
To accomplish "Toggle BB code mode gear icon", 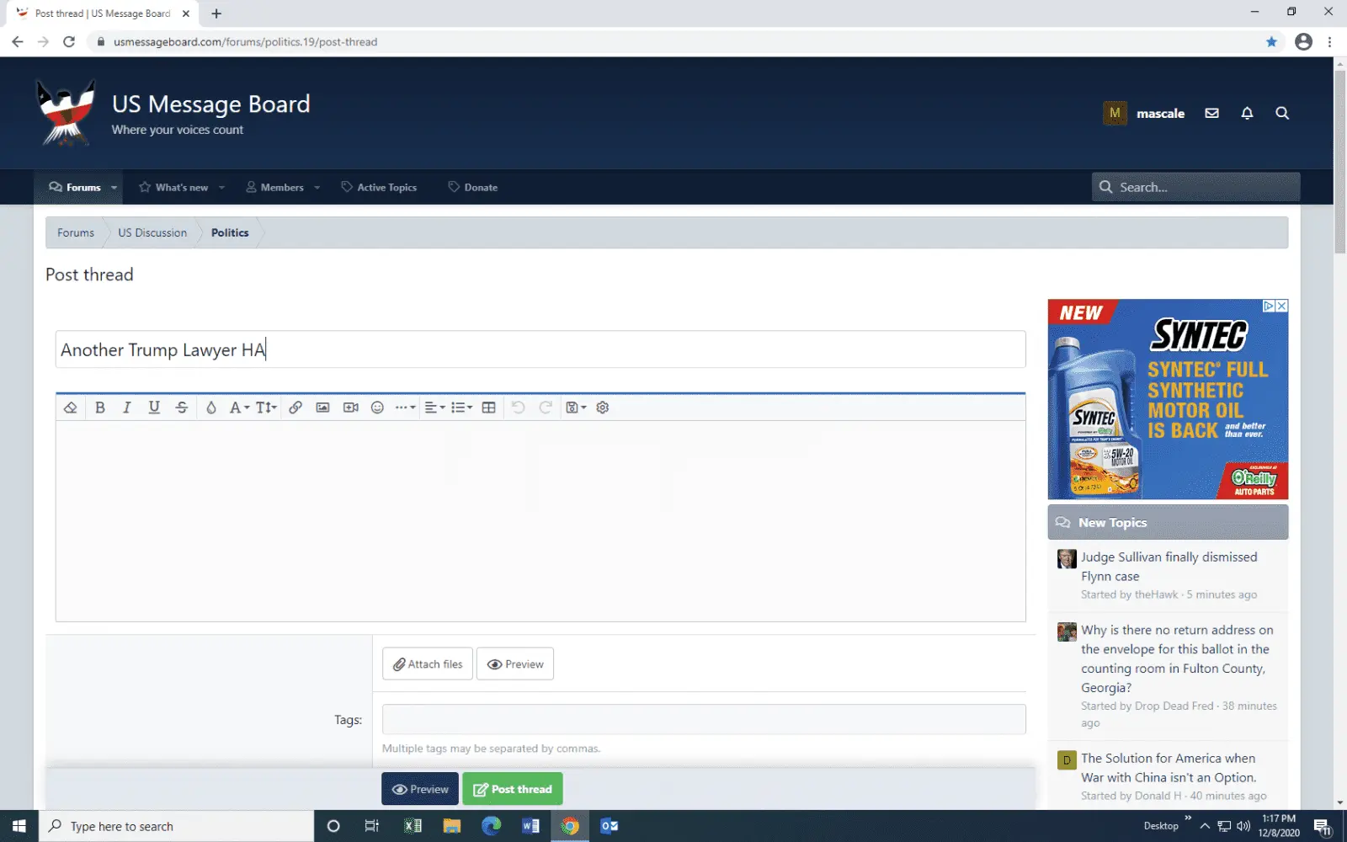I will [603, 408].
